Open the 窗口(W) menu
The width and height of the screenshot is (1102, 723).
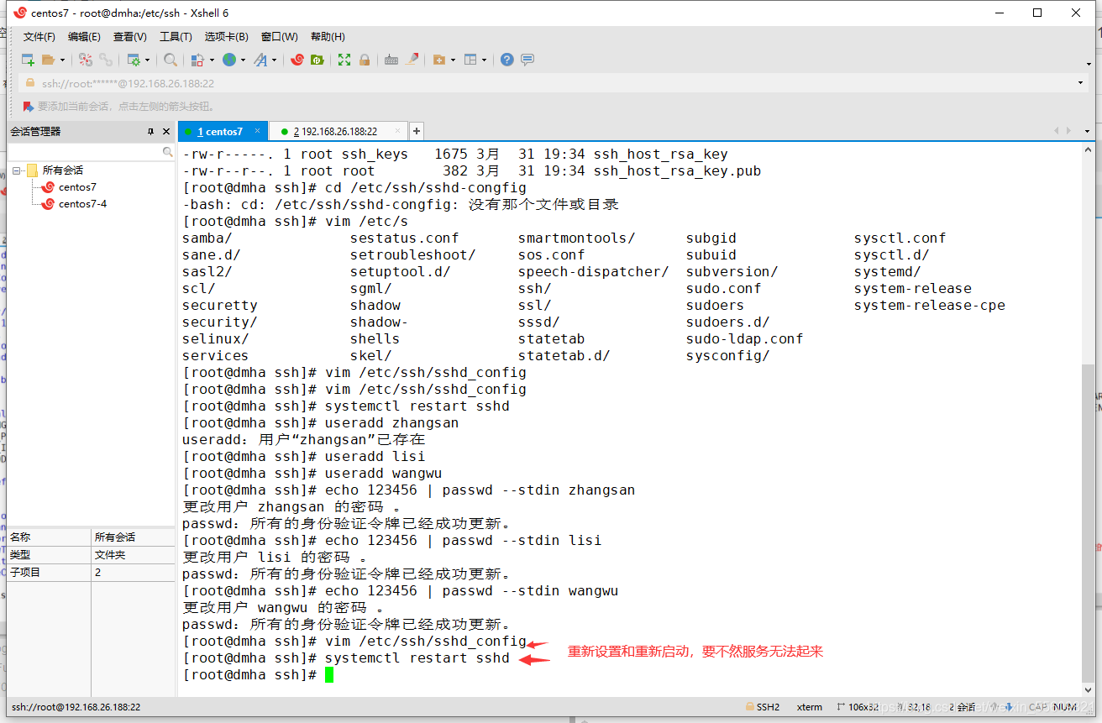pos(280,37)
